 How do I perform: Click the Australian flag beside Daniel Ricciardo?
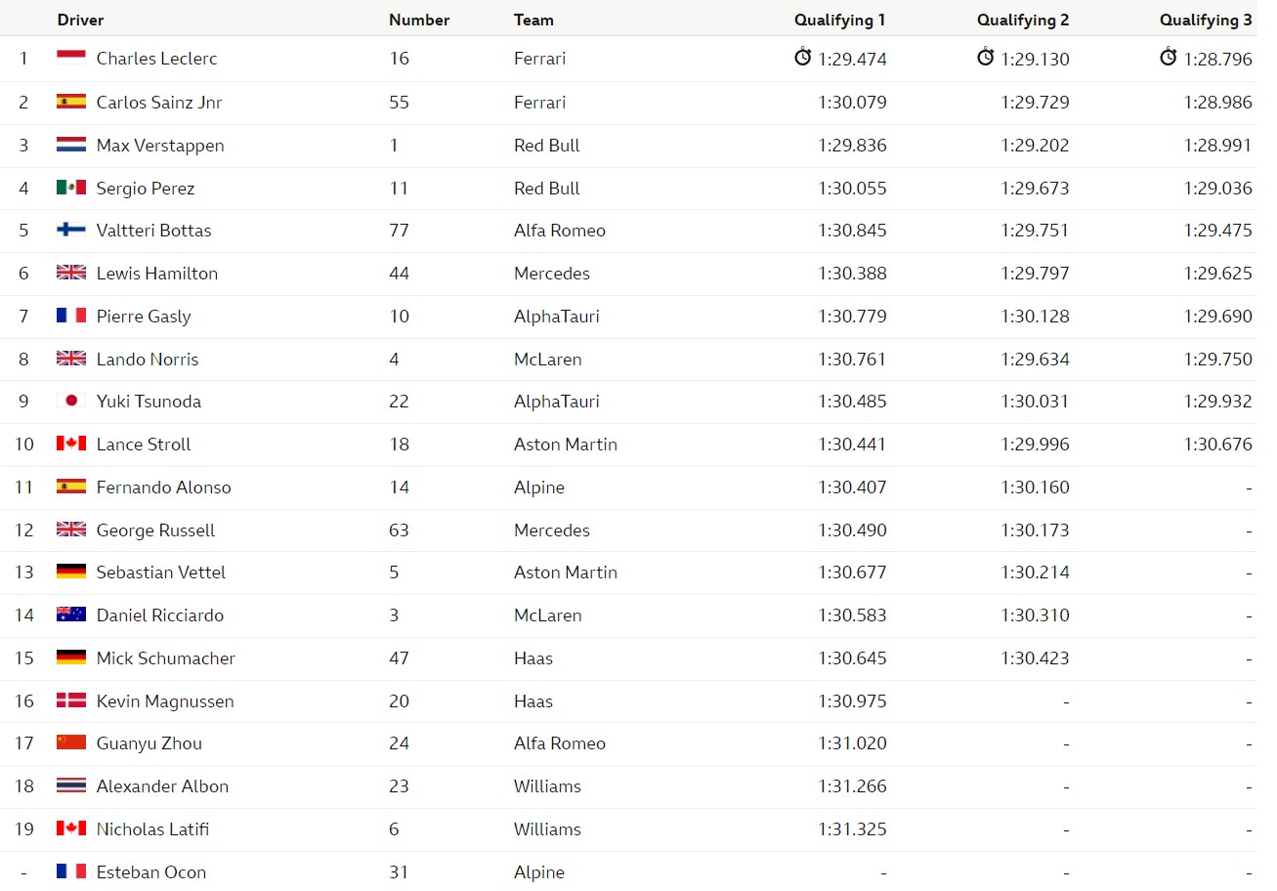71,615
